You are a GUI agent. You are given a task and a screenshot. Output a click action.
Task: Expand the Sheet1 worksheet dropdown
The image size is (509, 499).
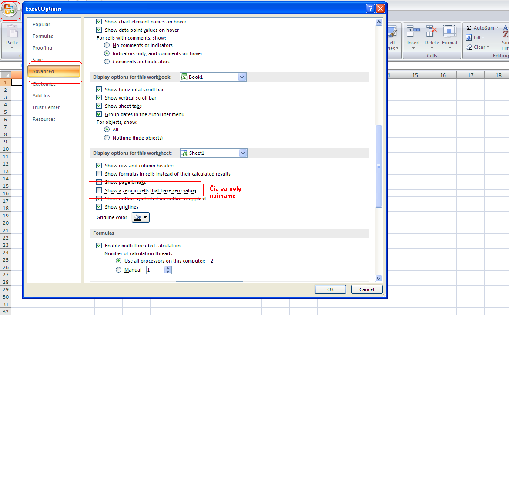pos(243,153)
